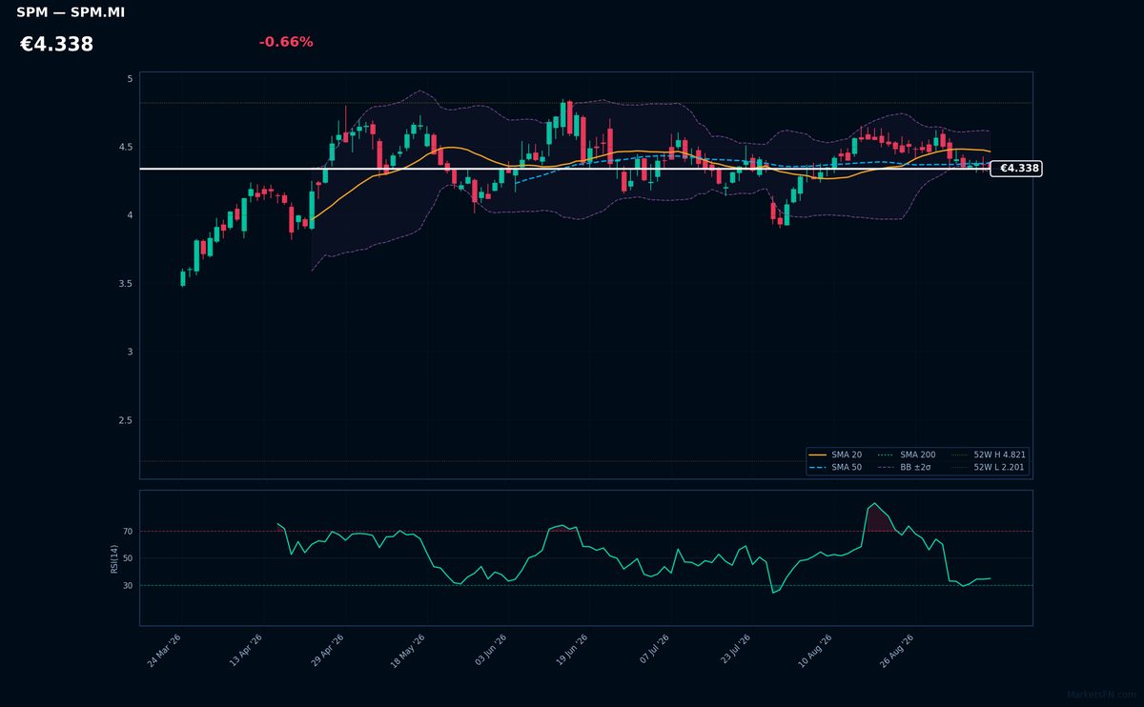This screenshot has height=707, width=1144.
Task: Click the RSI(14) axis label
Action: [114, 558]
